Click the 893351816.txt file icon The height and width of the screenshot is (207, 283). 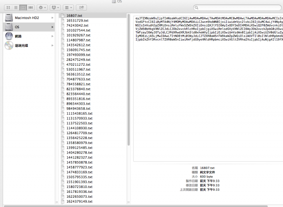pos(63,98)
